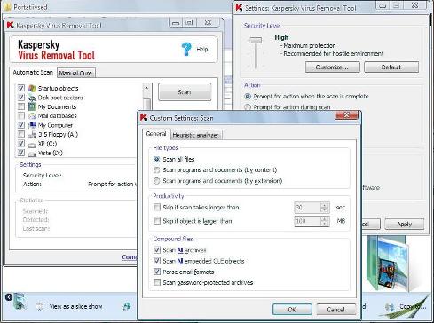Screen dimensions: 434x323
Task: Uncheck the XP (C:) drive checkbox
Action: (21, 144)
